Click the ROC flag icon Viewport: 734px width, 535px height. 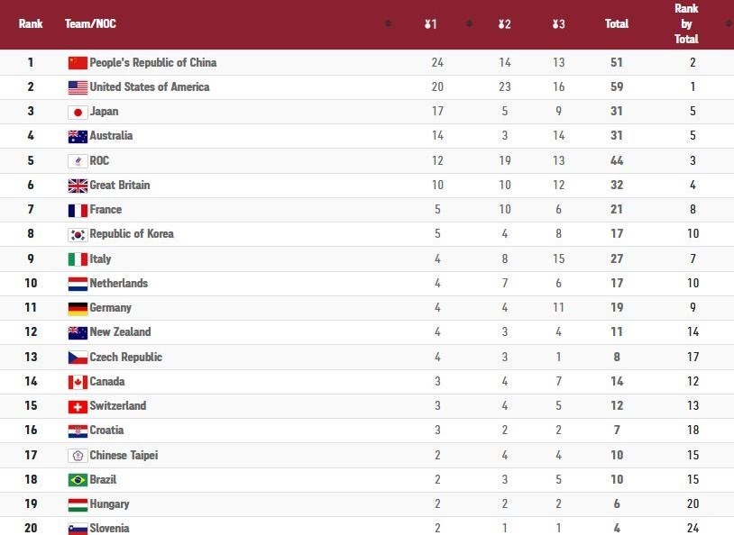click(x=78, y=161)
